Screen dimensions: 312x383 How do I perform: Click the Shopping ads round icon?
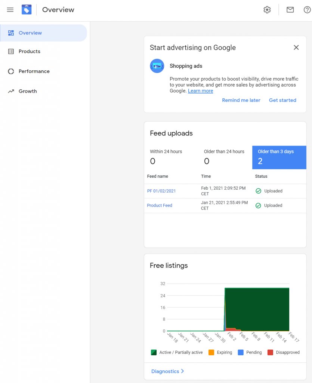(157, 66)
